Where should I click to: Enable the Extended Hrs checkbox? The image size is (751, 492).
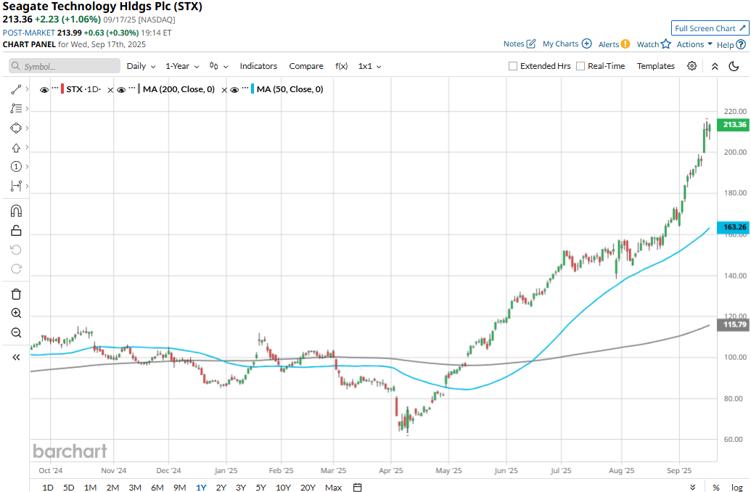tap(513, 66)
